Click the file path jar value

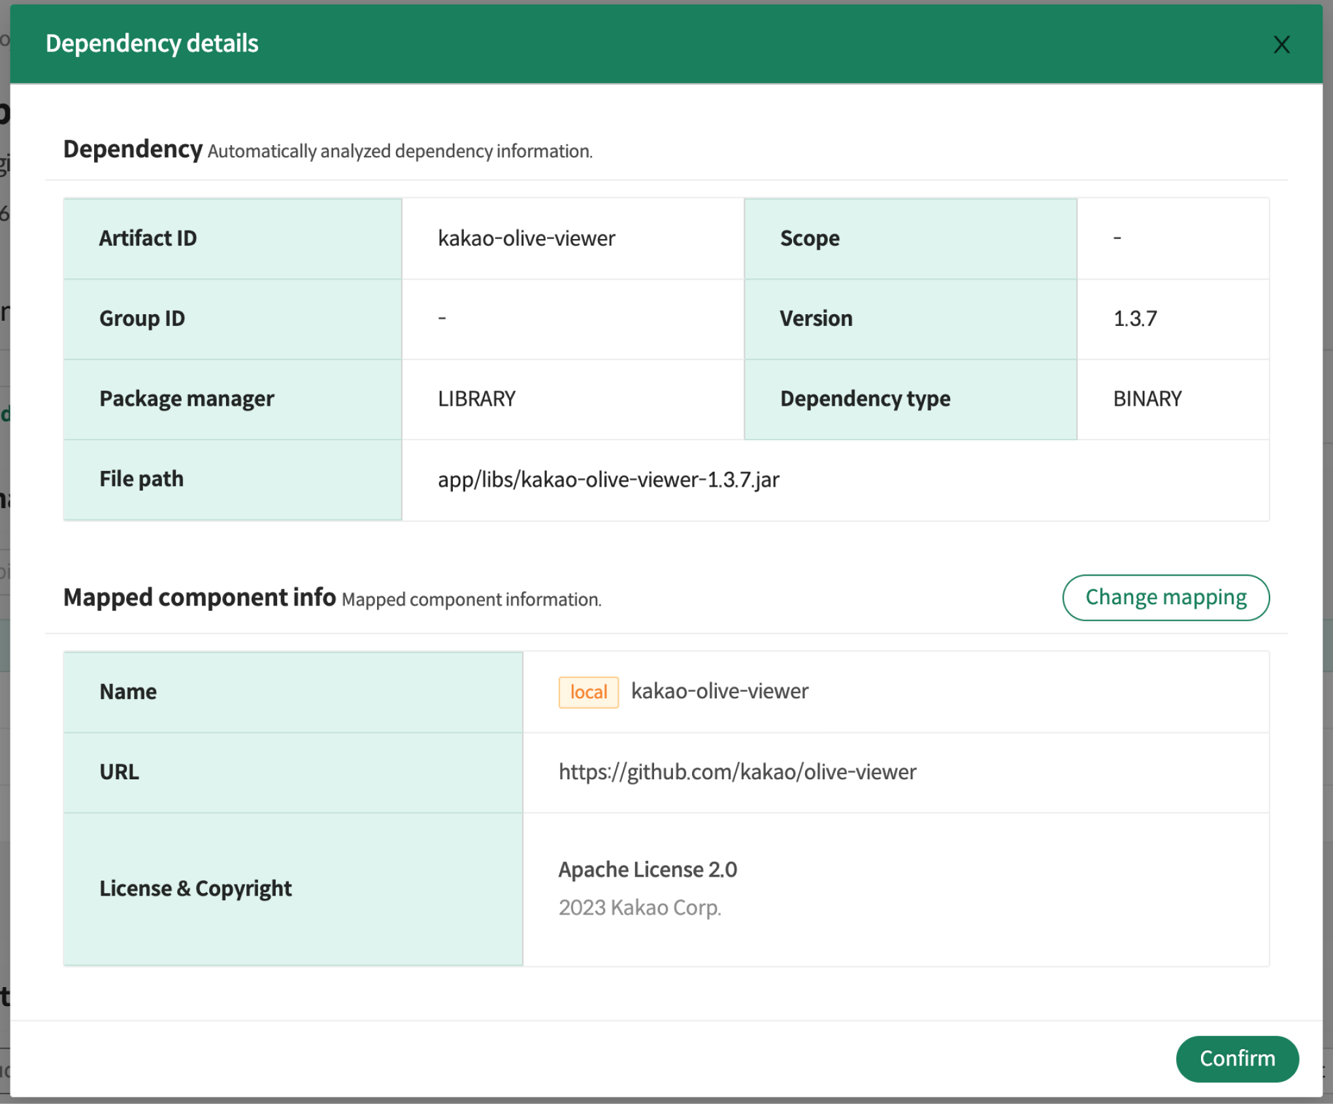608,479
